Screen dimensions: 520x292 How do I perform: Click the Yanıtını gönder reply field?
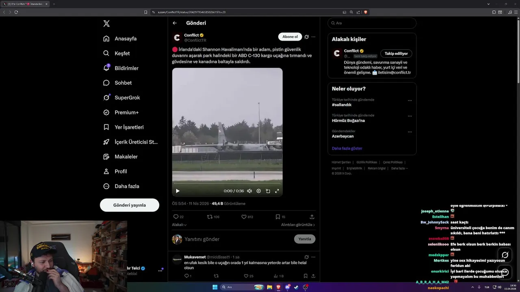pyautogui.click(x=238, y=239)
